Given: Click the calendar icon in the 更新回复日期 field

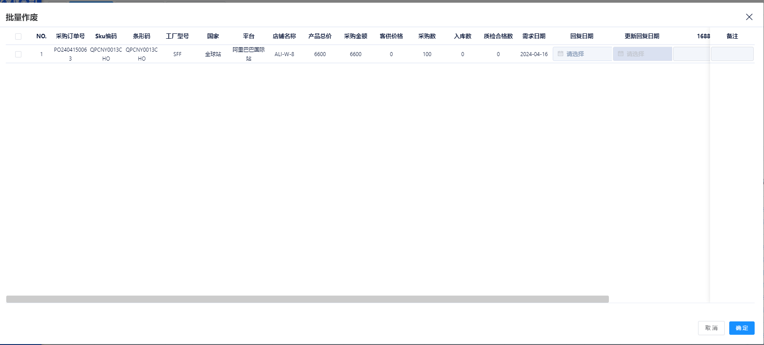Looking at the screenshot, I should [620, 54].
